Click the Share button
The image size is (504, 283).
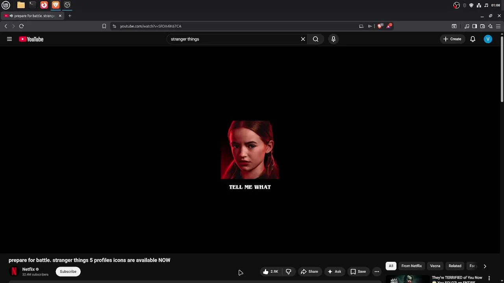[309, 272]
